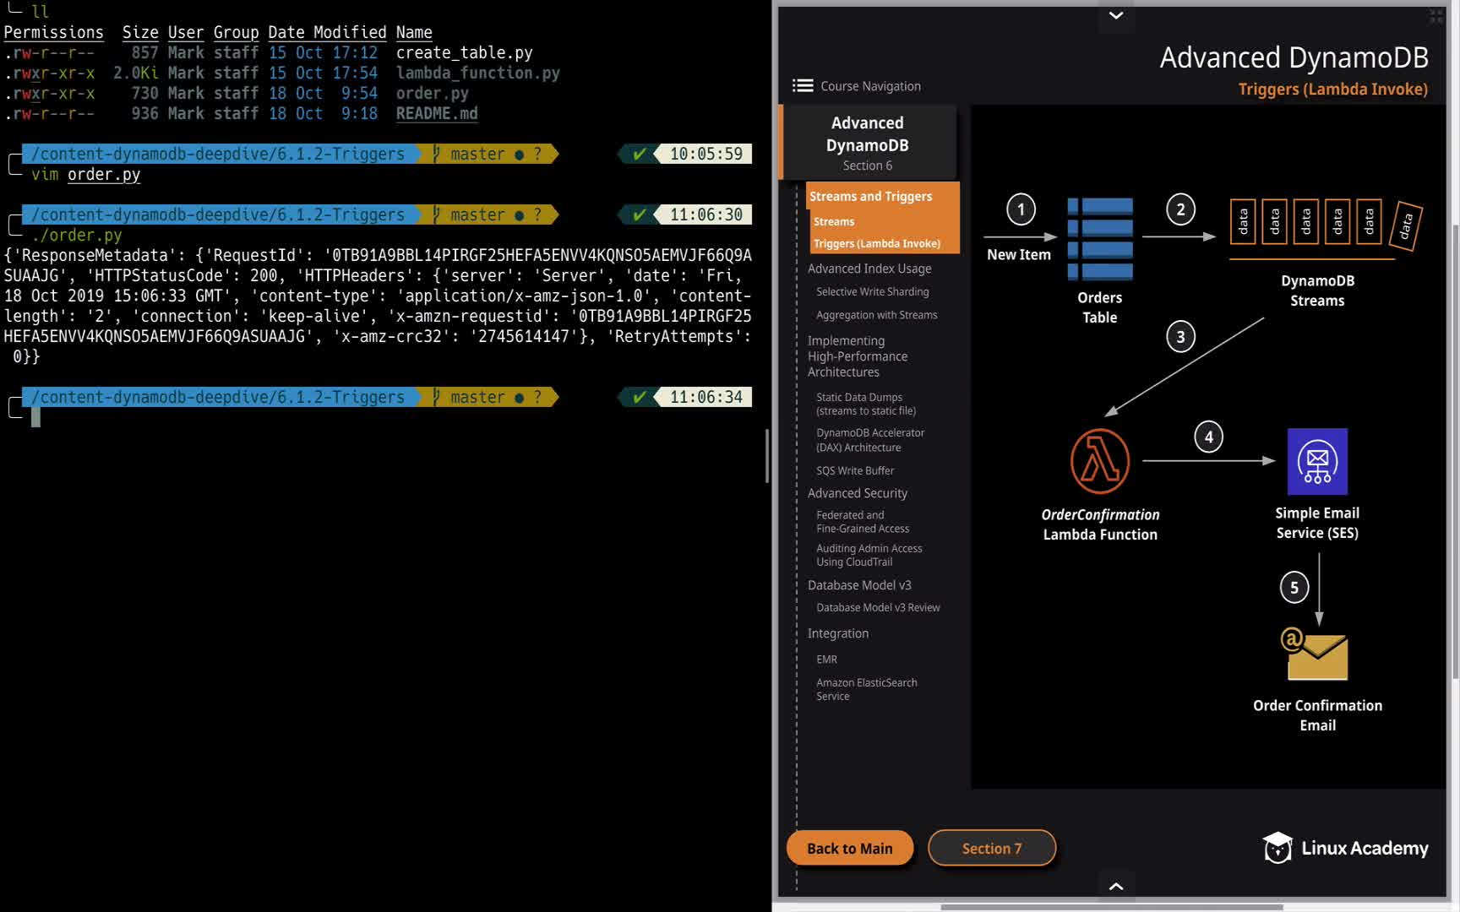Click the horizontal scrollbar below the slide
This screenshot has height=912, width=1460.
[x=1111, y=907]
